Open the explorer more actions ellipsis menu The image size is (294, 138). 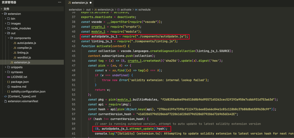pos(60,2)
